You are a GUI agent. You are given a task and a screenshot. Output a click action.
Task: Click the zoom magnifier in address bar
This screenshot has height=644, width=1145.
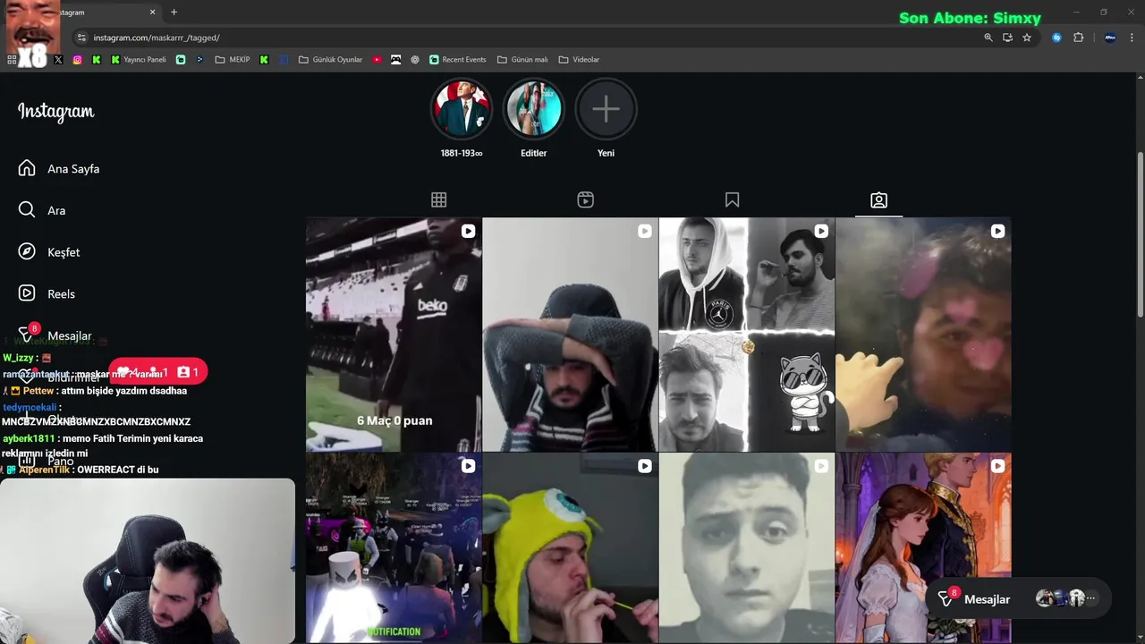tap(988, 38)
